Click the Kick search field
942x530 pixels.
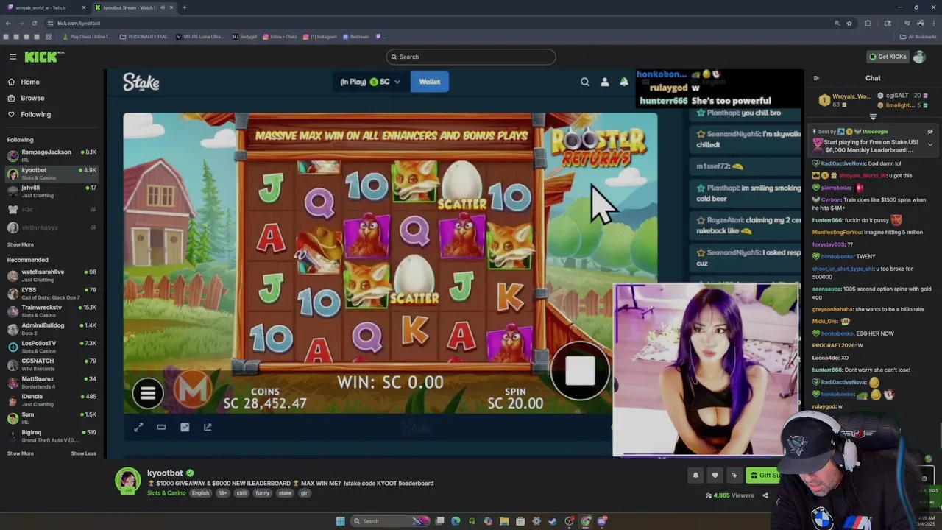pos(471,57)
